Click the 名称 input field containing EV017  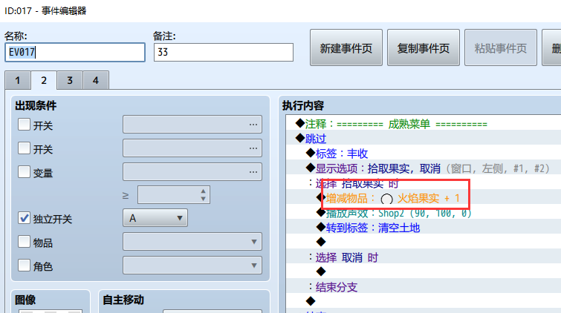[75, 52]
